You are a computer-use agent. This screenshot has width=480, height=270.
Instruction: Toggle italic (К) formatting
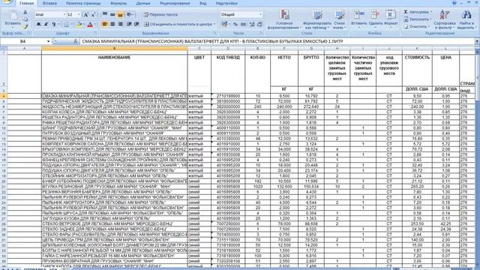[46, 24]
